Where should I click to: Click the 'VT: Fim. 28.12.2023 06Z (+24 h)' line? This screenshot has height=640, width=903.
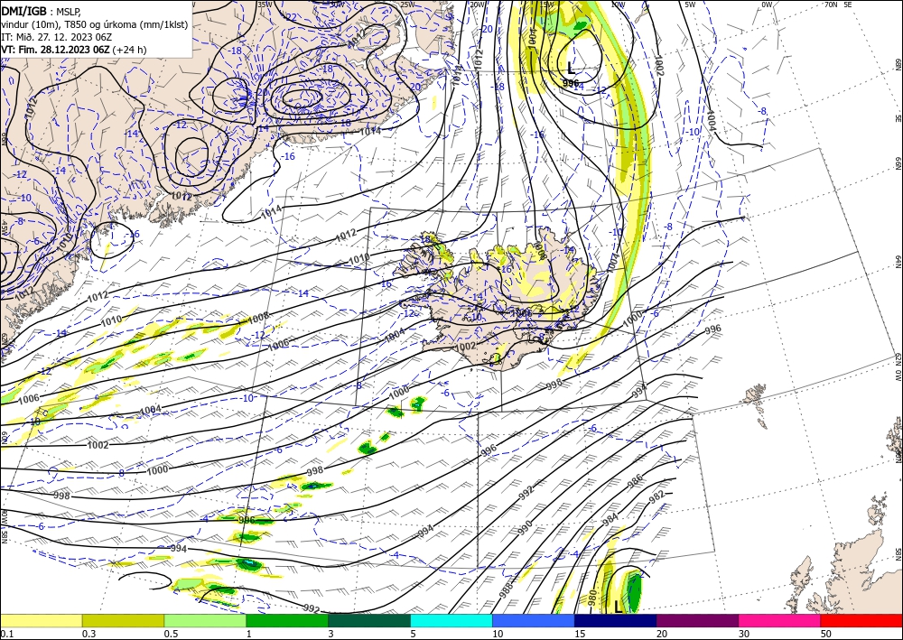click(x=74, y=50)
